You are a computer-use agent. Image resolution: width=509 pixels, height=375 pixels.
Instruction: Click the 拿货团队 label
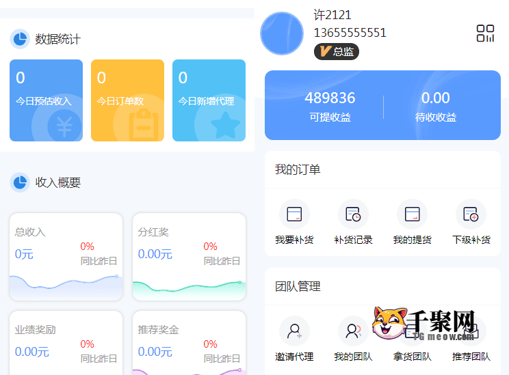pos(413,357)
